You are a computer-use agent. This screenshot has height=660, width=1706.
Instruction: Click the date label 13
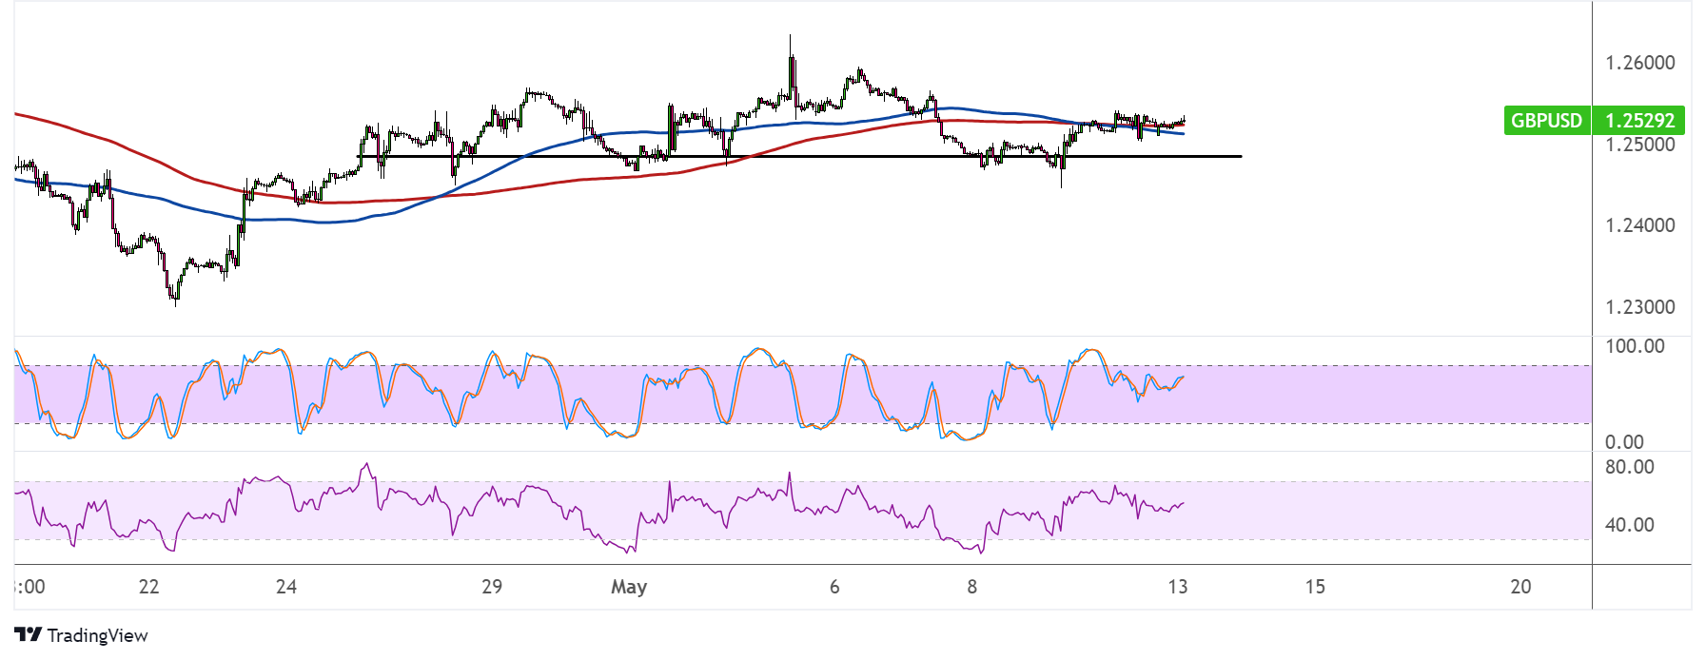1178,587
